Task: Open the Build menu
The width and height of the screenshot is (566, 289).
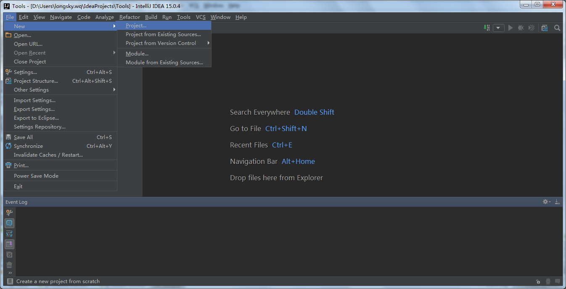Action: point(151,17)
